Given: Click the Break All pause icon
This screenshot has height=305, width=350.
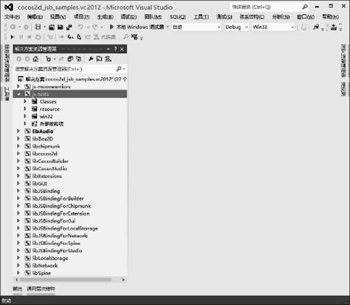Looking at the screenshot, I should (x=21, y=37).
